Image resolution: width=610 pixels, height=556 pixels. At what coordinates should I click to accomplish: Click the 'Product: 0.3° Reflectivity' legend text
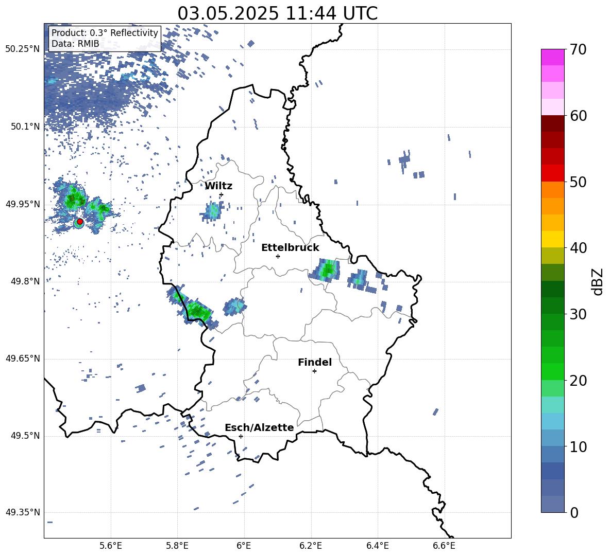(x=105, y=32)
